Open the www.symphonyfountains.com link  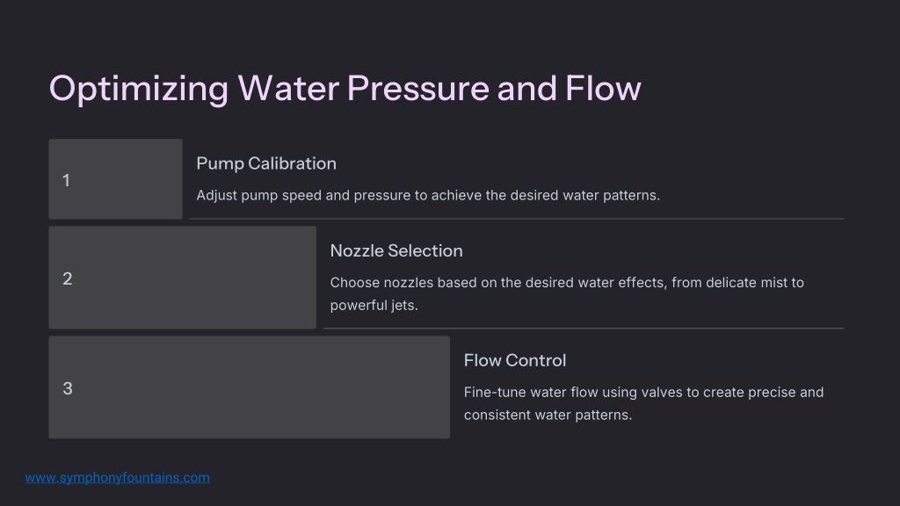click(117, 477)
